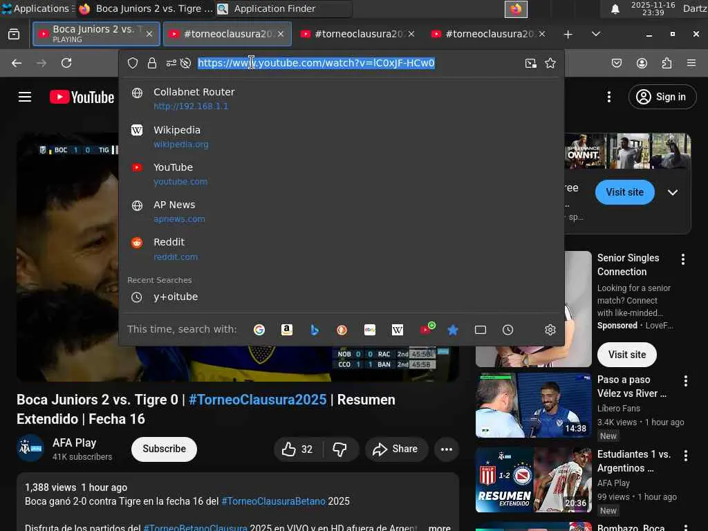Open options for Senior Singles Connection ad
708x531 pixels.
[683, 259]
